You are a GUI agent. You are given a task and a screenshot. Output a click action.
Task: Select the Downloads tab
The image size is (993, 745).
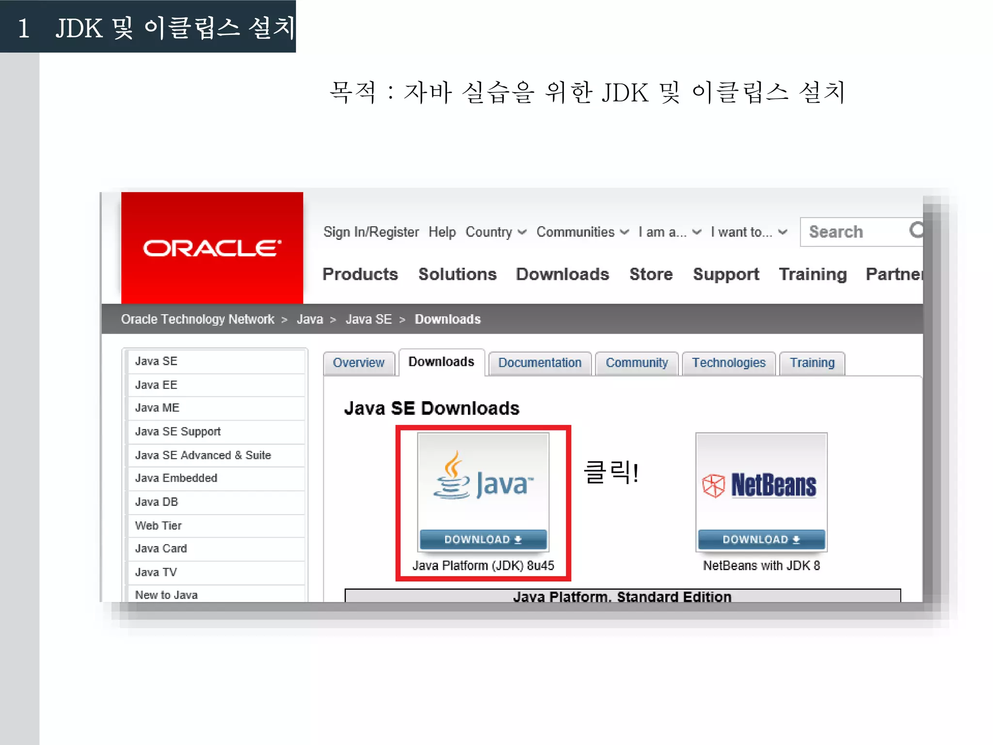pyautogui.click(x=441, y=362)
